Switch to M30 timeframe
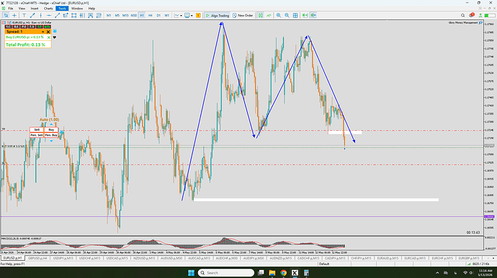 [134, 15]
